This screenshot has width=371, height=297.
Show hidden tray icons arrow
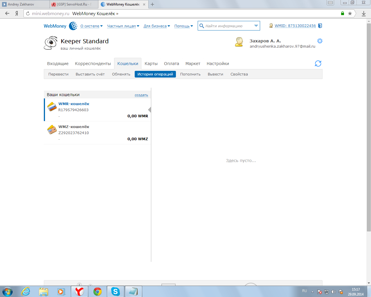pyautogui.click(x=312, y=292)
